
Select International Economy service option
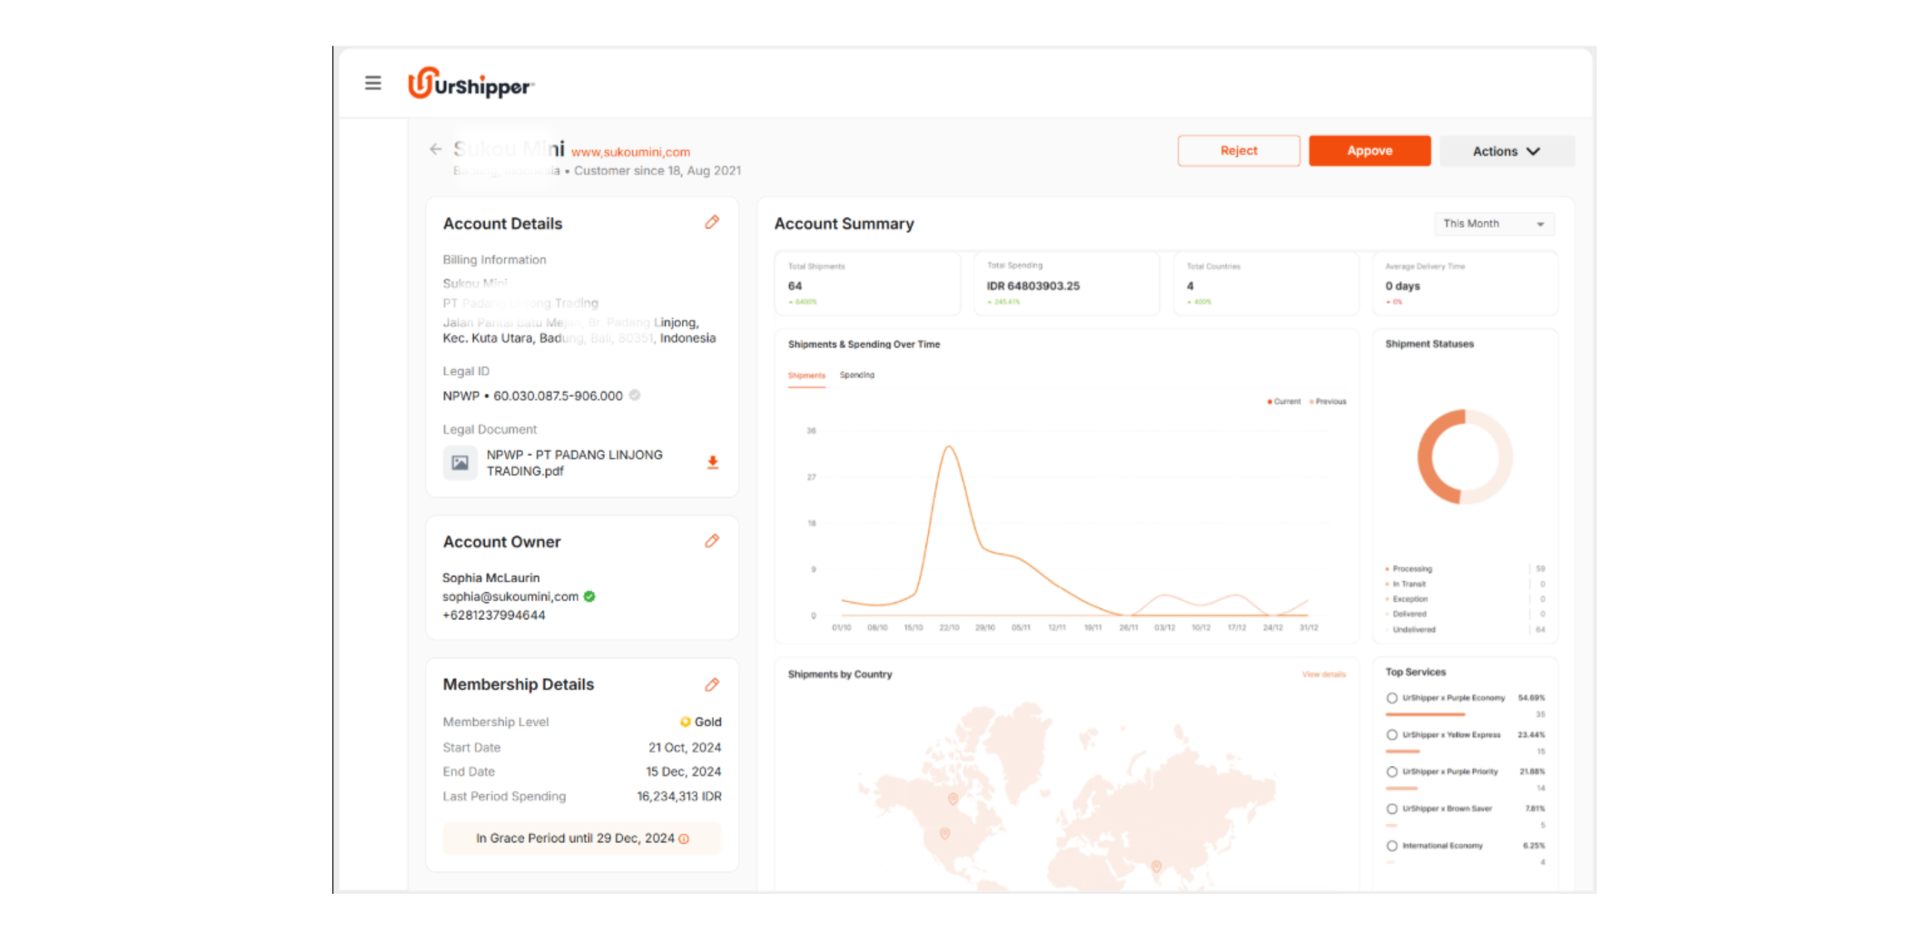(1391, 845)
